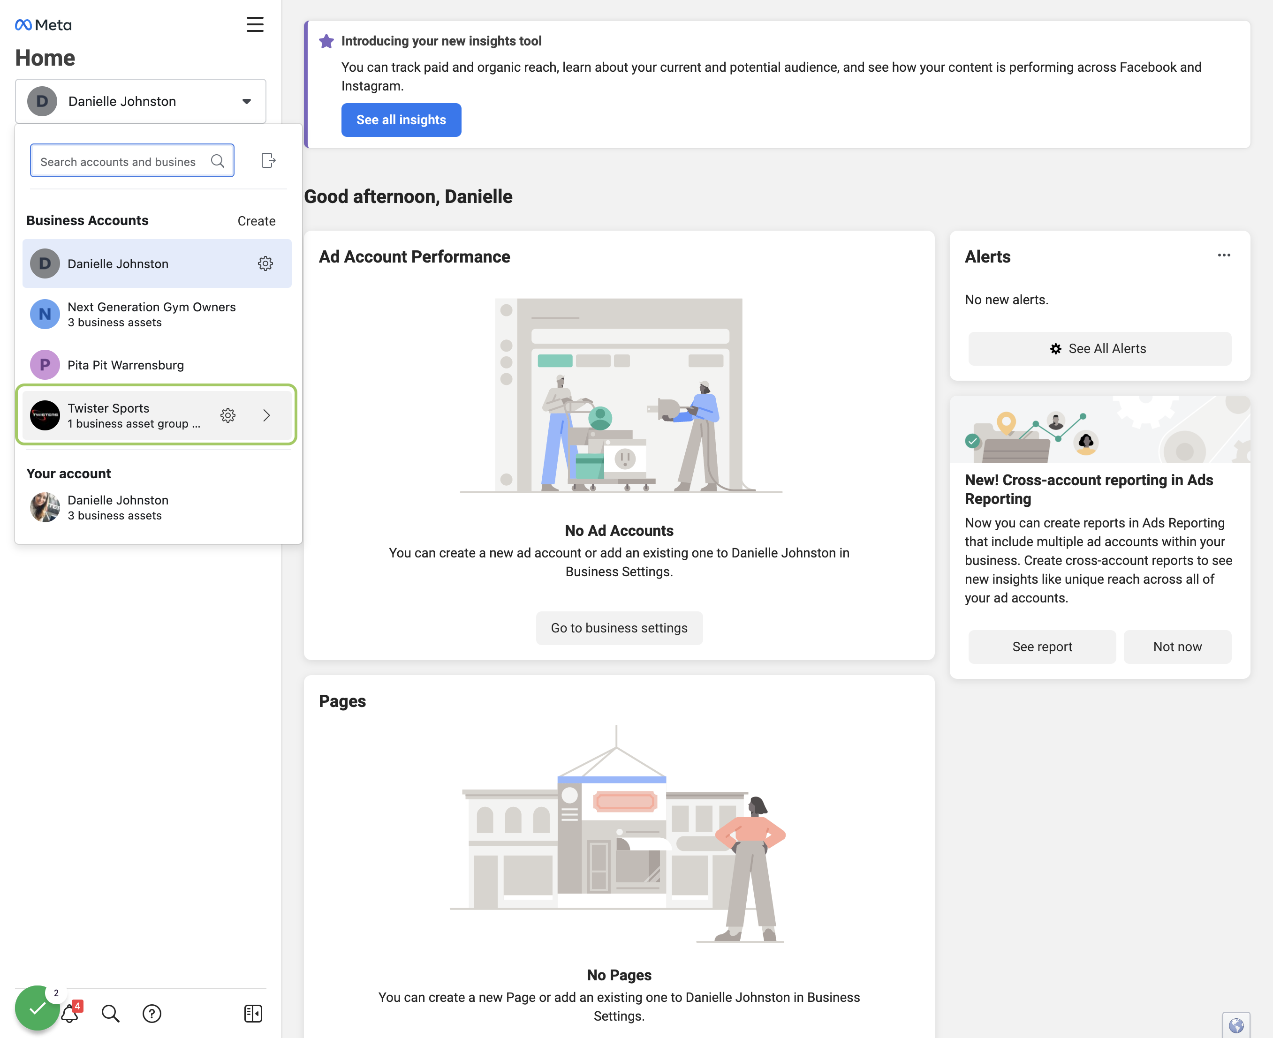Click the Pages section heading

pyautogui.click(x=342, y=701)
